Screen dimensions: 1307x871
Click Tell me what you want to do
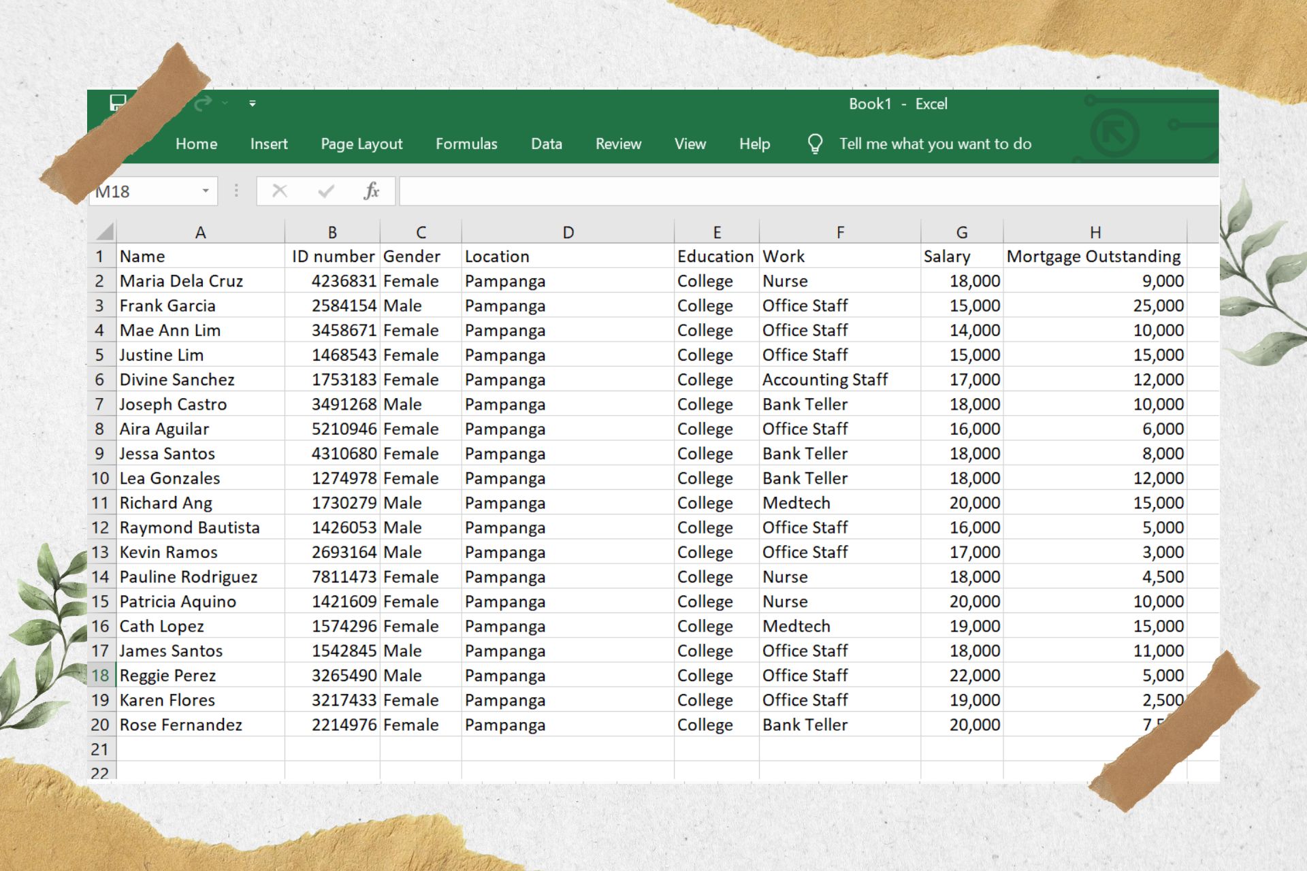point(935,144)
